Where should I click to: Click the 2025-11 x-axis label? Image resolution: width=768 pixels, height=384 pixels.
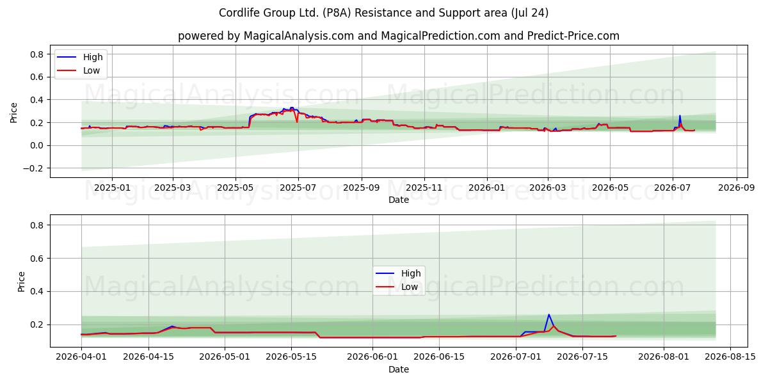424,188
